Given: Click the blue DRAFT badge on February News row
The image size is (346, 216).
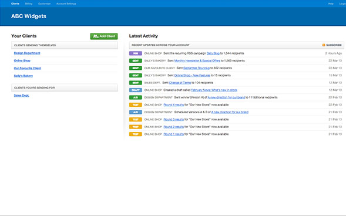Looking at the screenshot, I should (x=136, y=90).
